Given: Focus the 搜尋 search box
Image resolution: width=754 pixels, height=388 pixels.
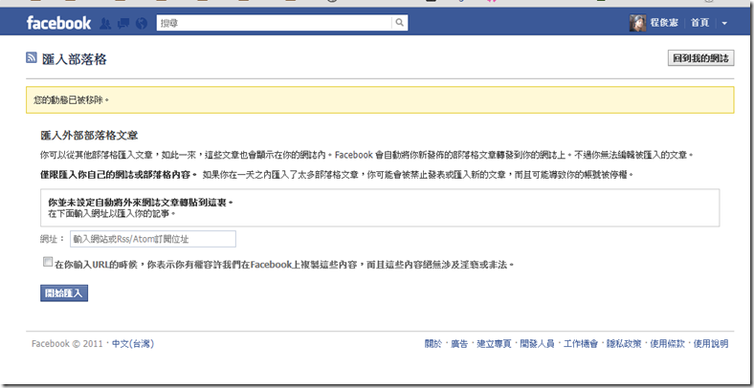Looking at the screenshot, I should [275, 23].
